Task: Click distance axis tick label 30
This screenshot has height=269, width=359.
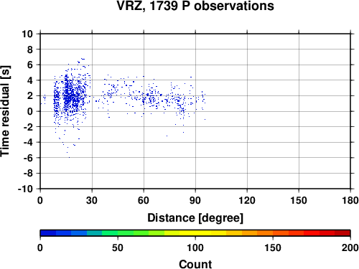Action: 92,200
